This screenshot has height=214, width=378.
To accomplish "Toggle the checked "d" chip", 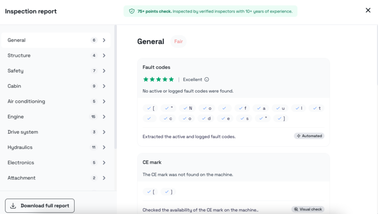I will coord(206,118).
